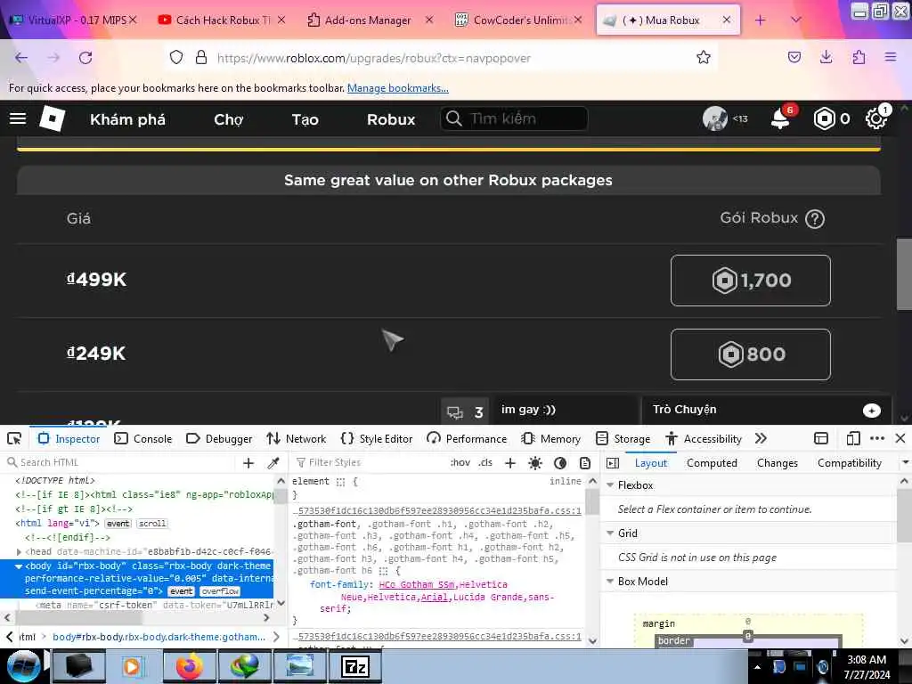Open the user avatar profile
The height and width of the screenshot is (684, 912).
click(x=715, y=118)
